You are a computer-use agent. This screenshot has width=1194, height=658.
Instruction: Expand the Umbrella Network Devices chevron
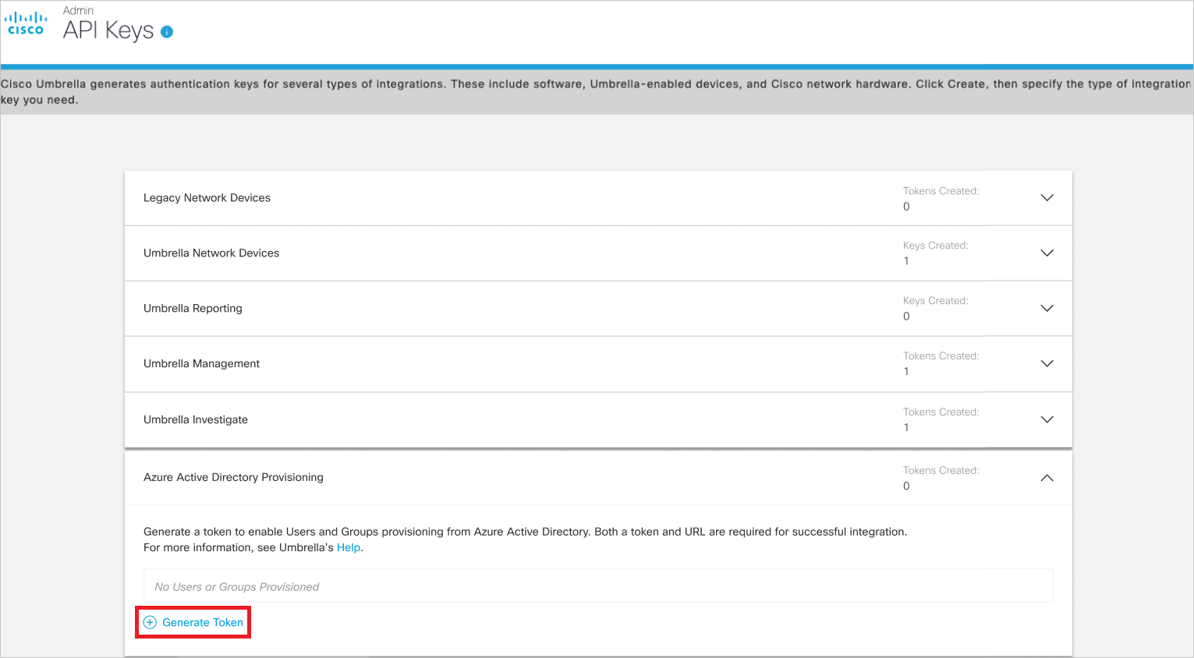pyautogui.click(x=1047, y=253)
